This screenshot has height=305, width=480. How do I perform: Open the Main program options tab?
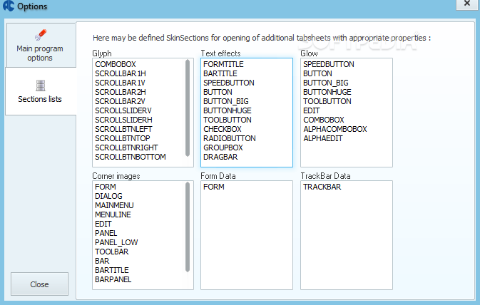tap(41, 46)
